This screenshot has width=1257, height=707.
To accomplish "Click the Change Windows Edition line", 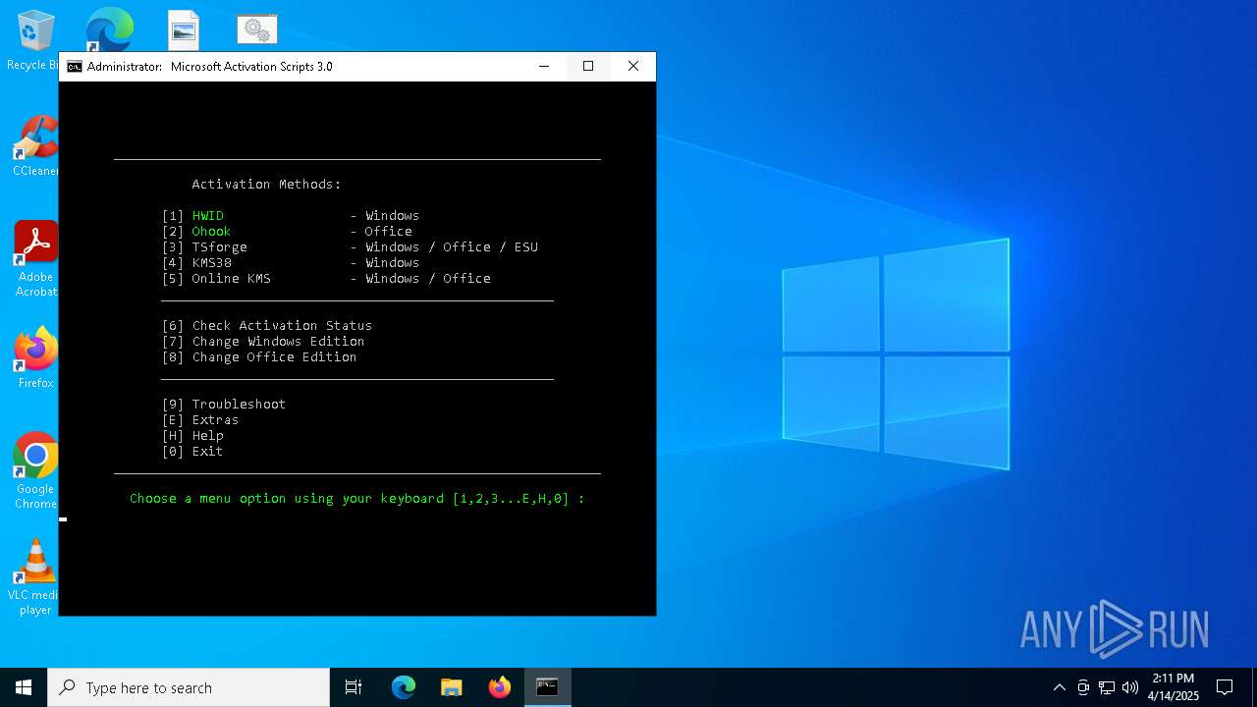I will pyautogui.click(x=263, y=342).
